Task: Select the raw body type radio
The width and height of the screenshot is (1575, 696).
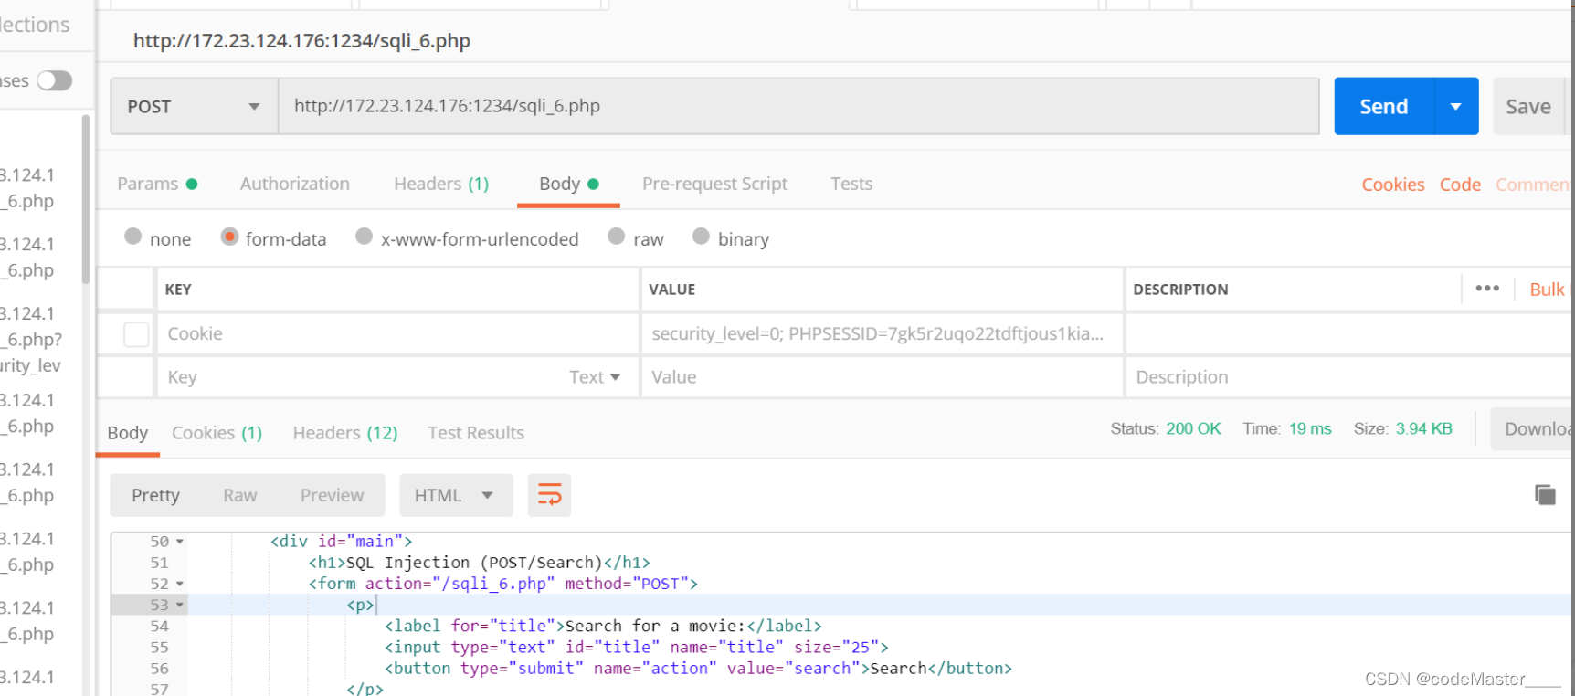Action: coord(617,237)
